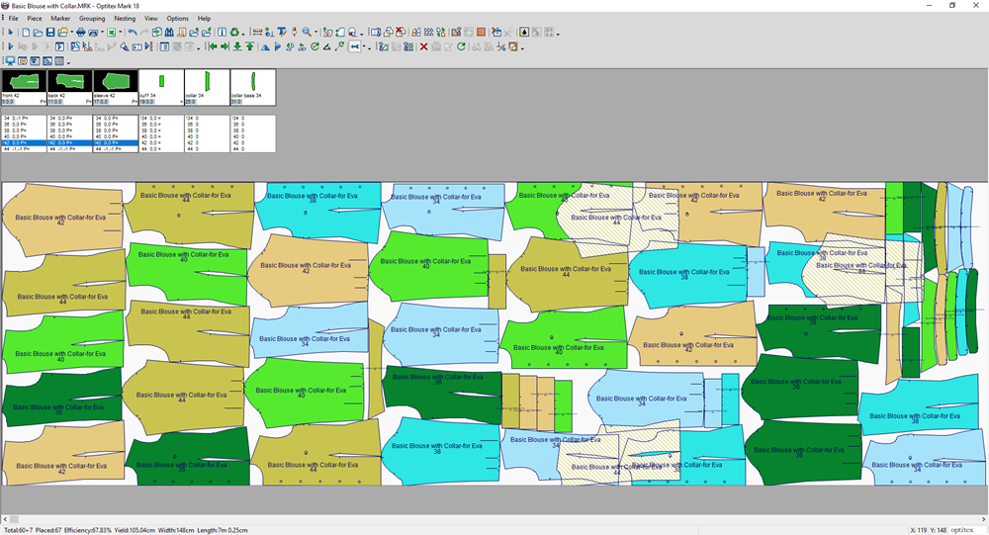
Task: Click the Print icon in toolbar
Action: point(80,32)
